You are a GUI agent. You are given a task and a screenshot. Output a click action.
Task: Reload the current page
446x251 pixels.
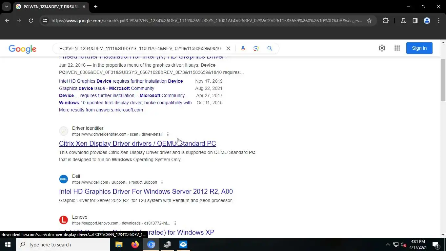tap(31, 21)
